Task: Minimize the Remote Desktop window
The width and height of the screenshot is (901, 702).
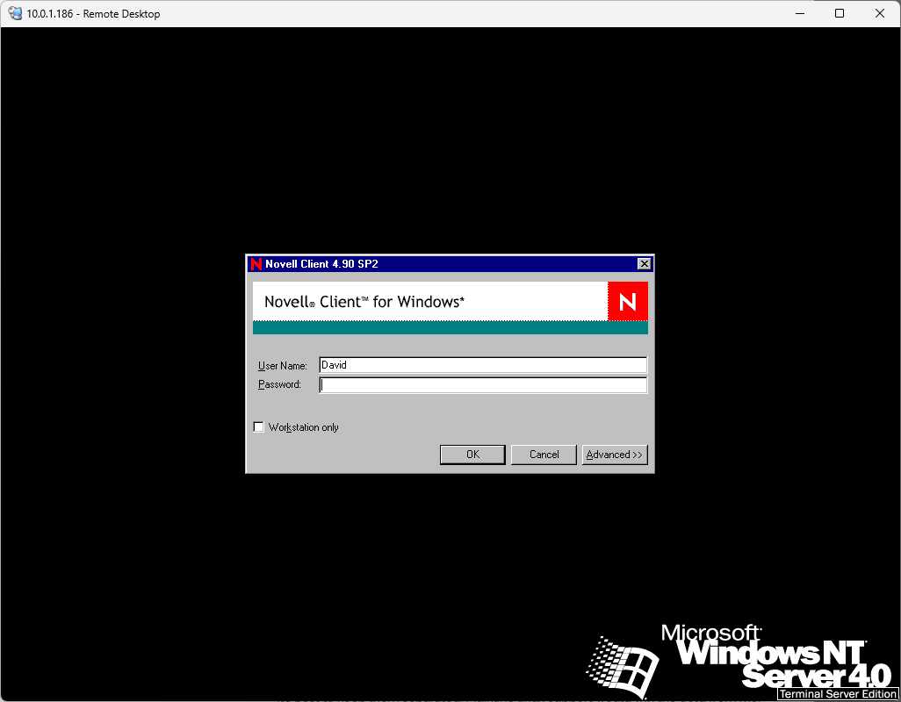Action: click(x=798, y=13)
